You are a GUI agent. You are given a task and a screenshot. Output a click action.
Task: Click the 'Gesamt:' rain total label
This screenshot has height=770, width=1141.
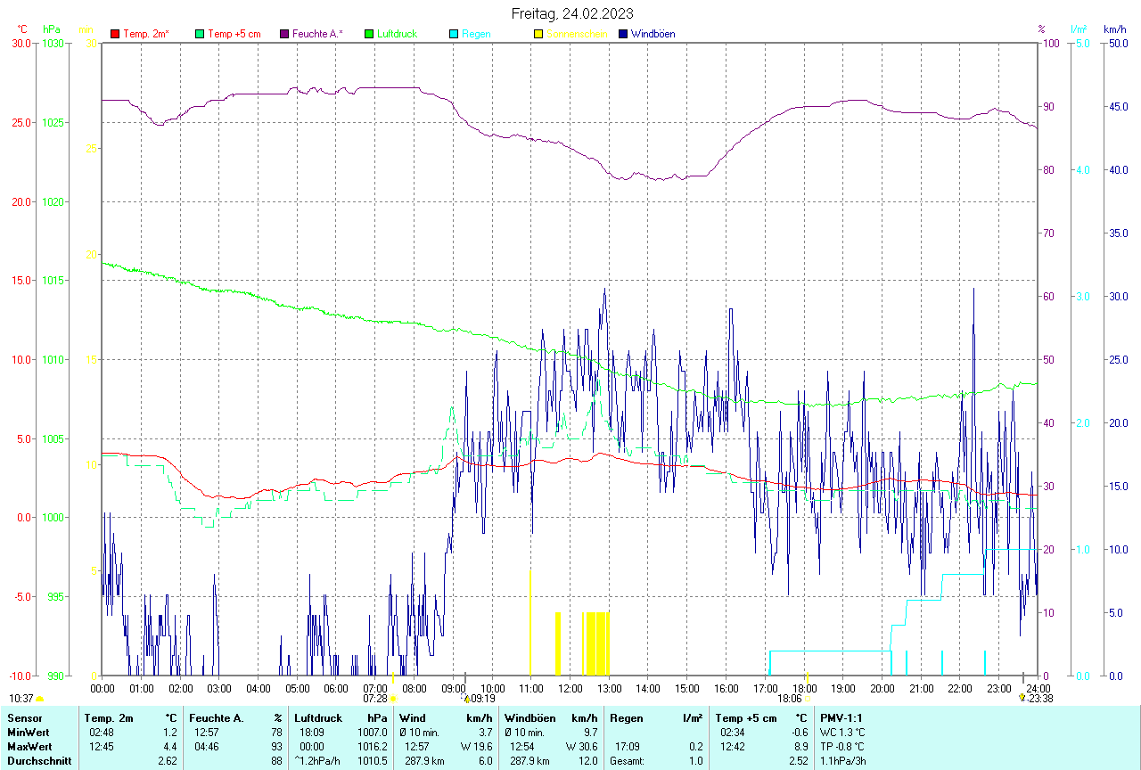tap(628, 761)
